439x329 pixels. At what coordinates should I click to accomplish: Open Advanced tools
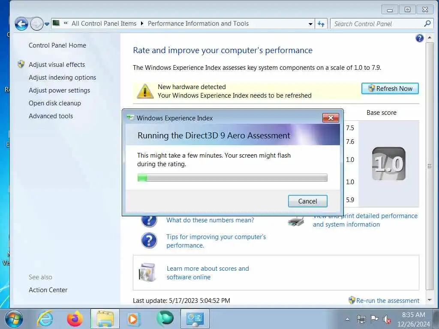click(51, 116)
